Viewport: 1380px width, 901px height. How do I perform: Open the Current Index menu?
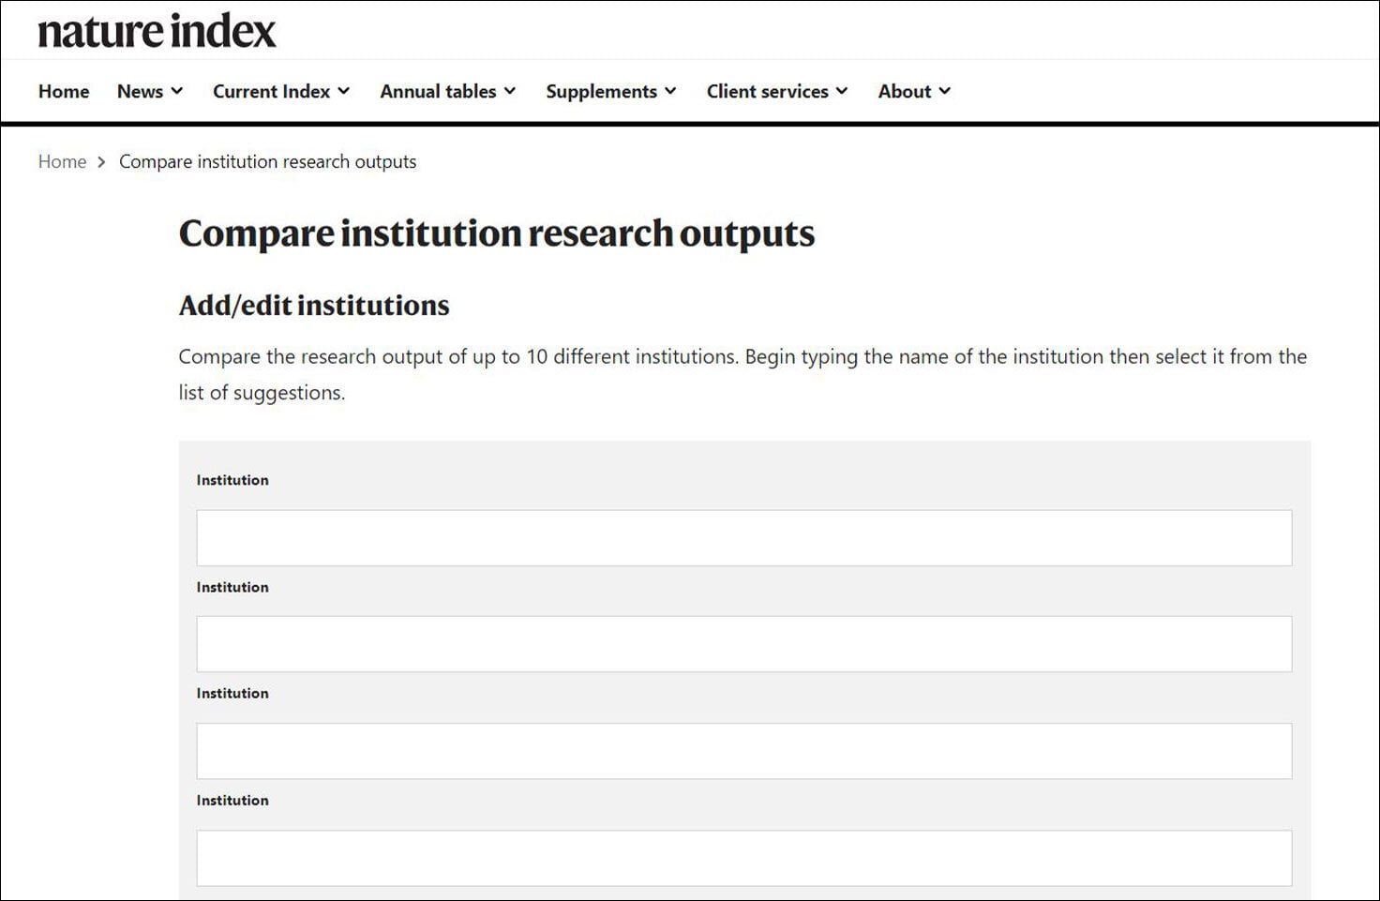coord(271,91)
